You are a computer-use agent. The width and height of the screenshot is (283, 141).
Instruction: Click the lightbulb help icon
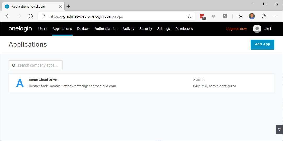click(x=279, y=129)
